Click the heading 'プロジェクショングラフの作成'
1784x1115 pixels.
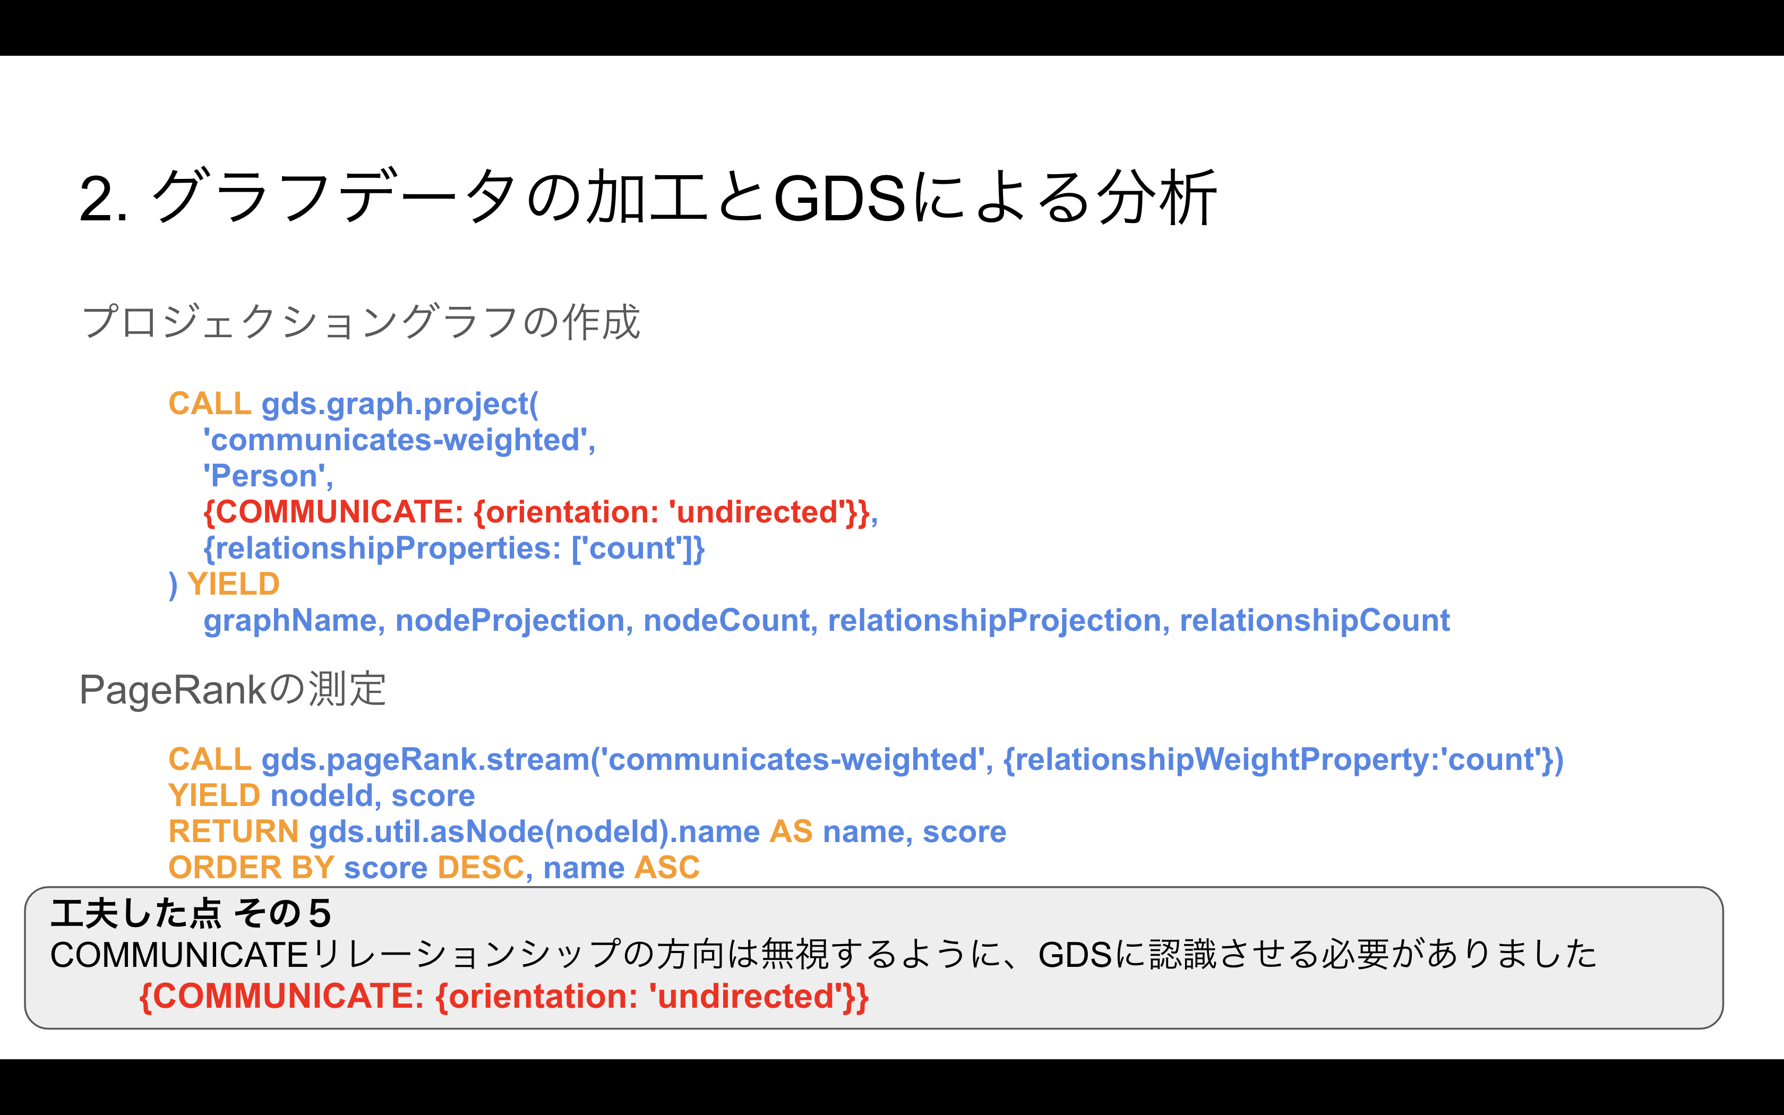pyautogui.click(x=361, y=322)
